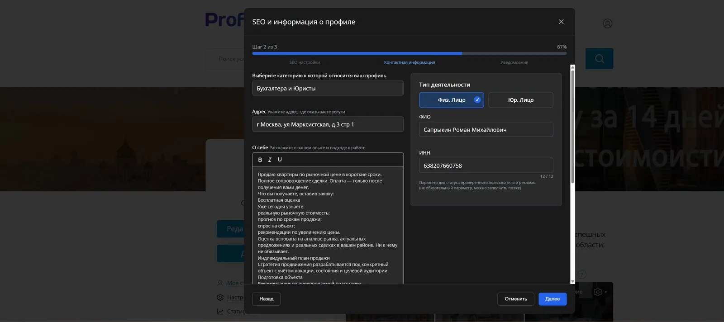Click the Индивидуальный план продажи line
The image size is (724, 322).
click(294, 258)
